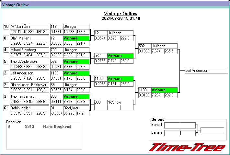230x155 pixels.
Task: Click car number 700 cell
Action: tap(57, 50)
